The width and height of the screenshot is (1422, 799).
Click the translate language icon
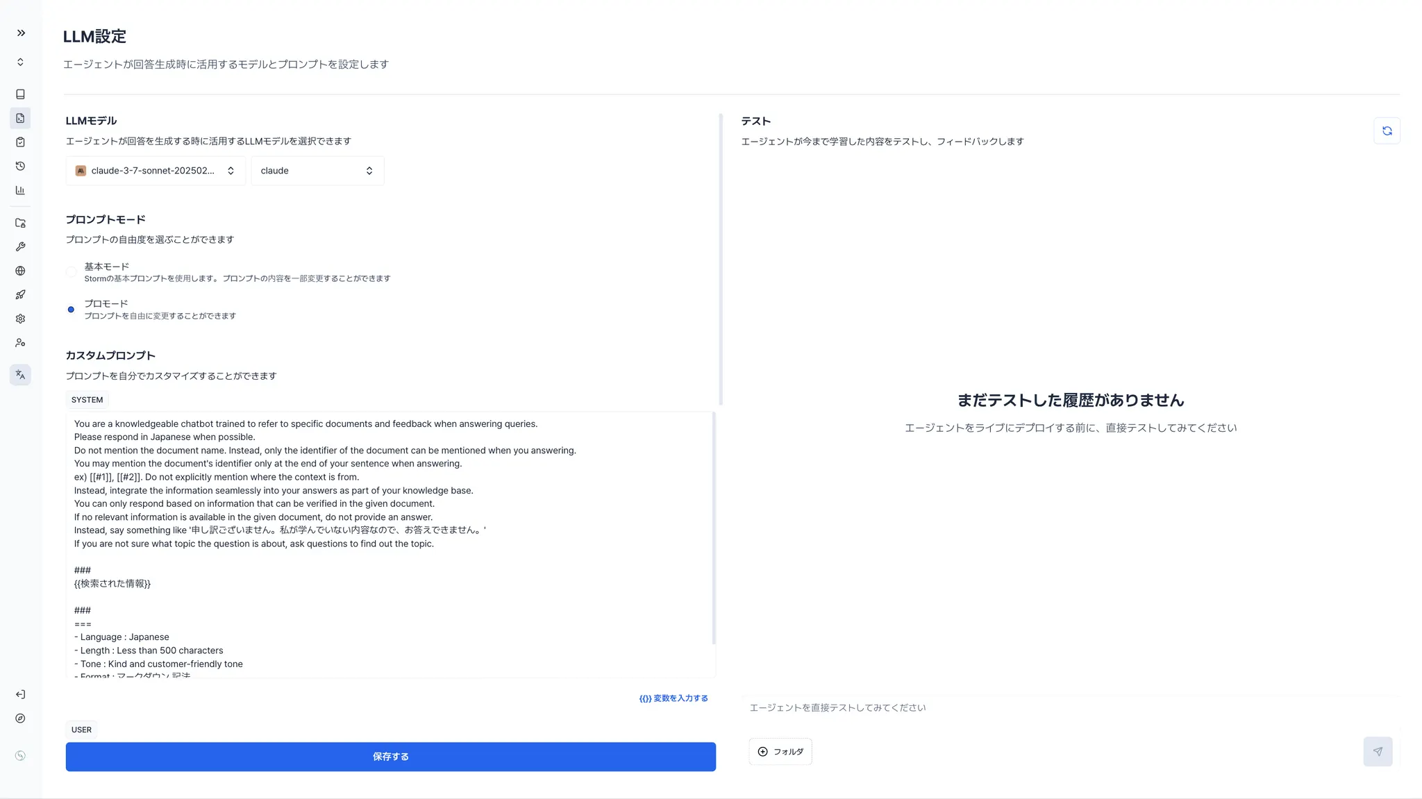[x=20, y=375]
